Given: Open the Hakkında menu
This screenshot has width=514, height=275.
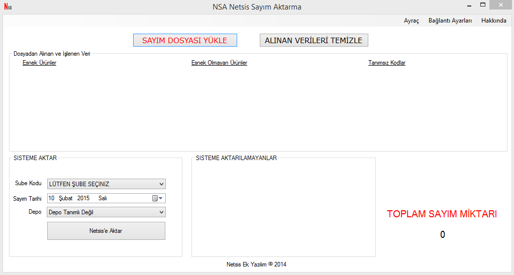Looking at the screenshot, I should (494, 21).
